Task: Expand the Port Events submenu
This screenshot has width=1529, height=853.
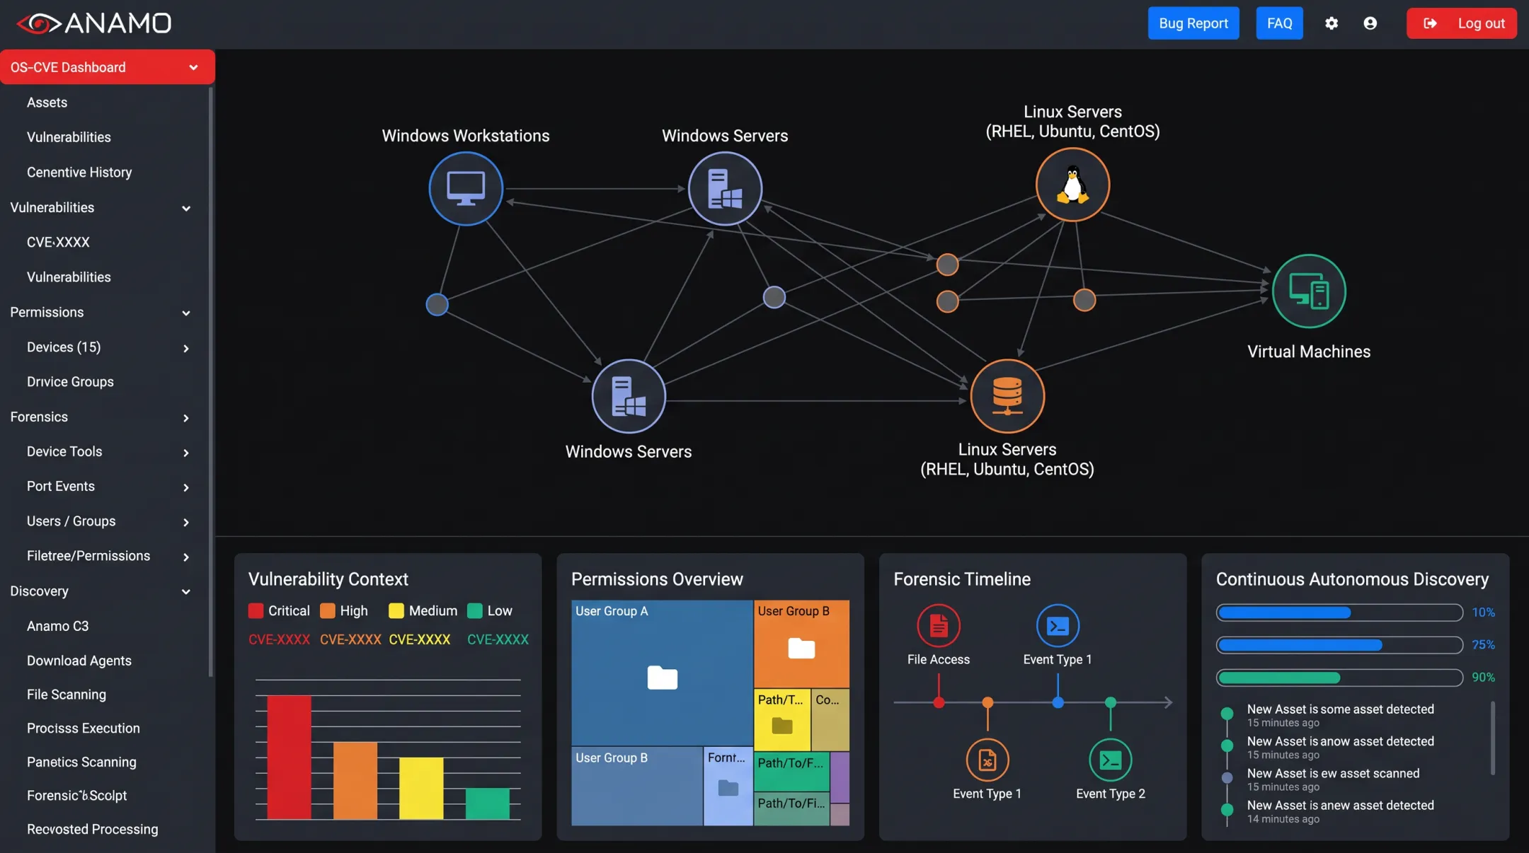Action: [x=186, y=487]
